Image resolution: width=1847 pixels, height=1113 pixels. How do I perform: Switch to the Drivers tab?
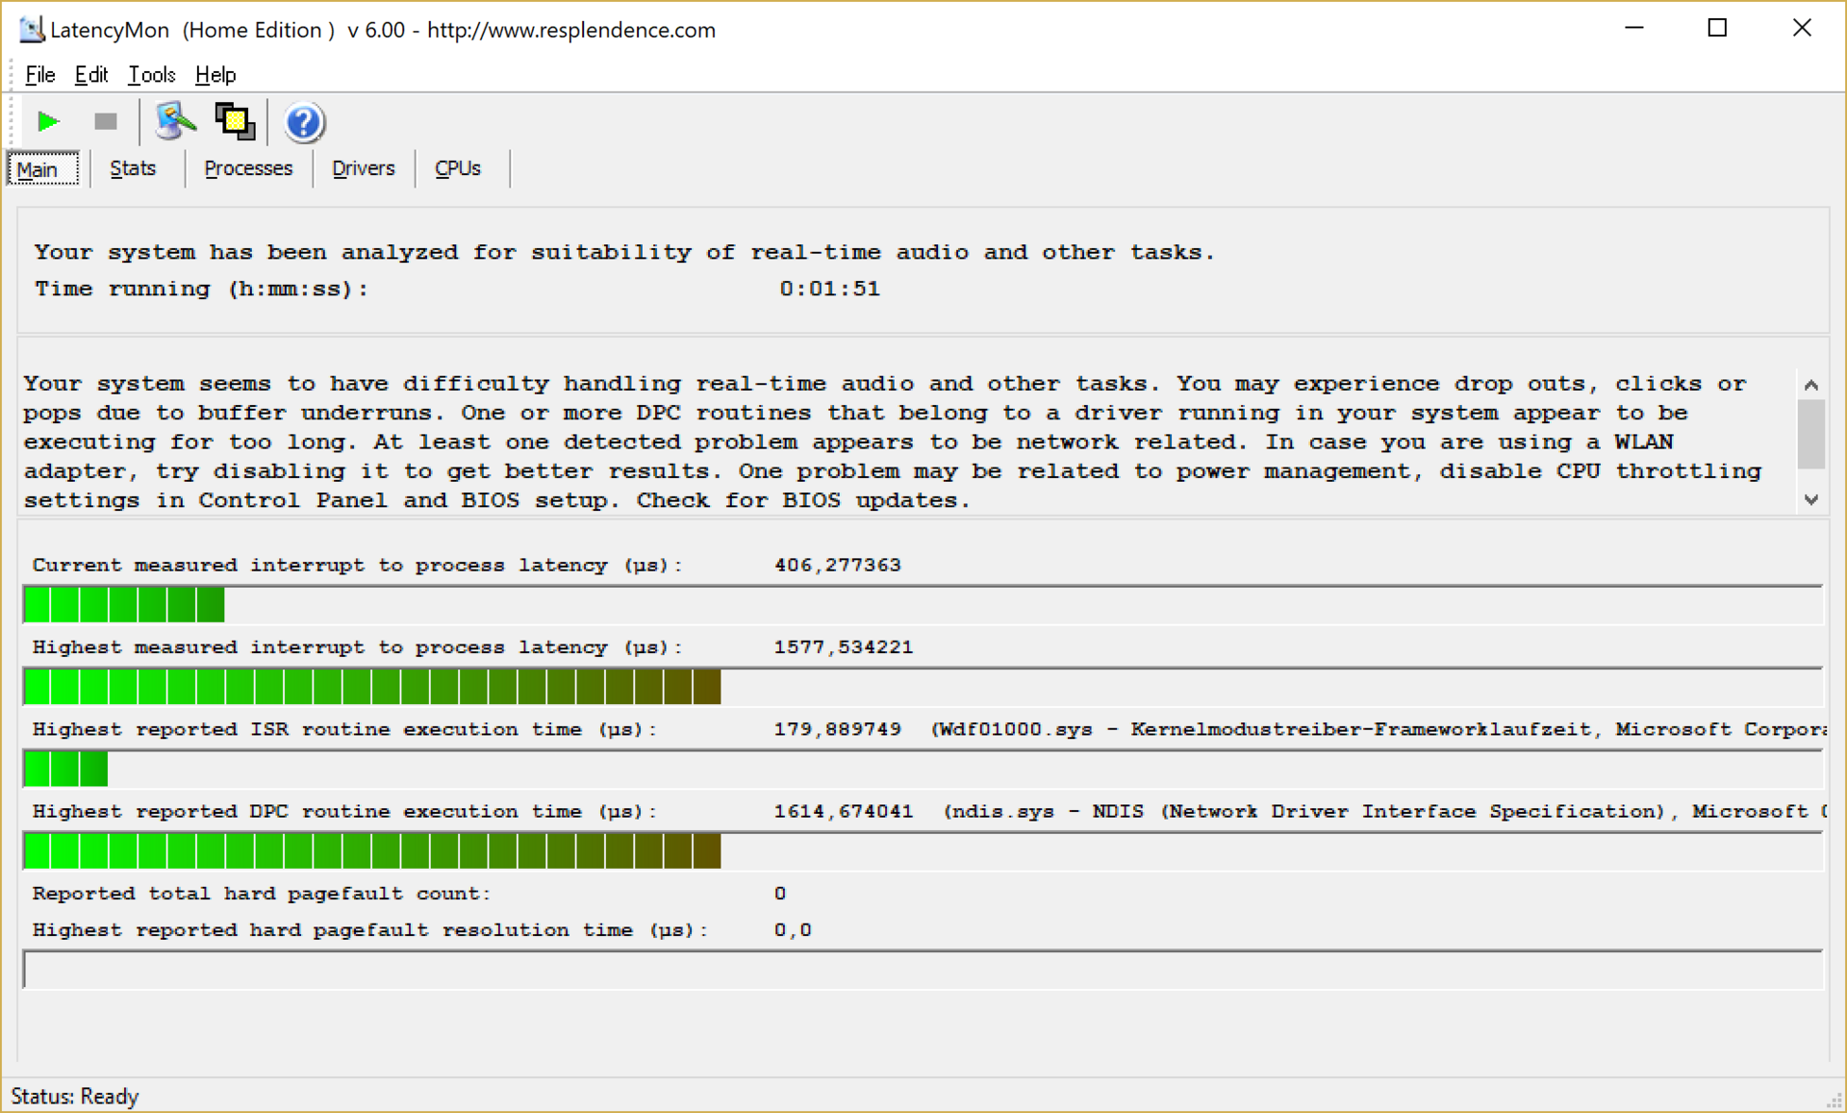(363, 168)
